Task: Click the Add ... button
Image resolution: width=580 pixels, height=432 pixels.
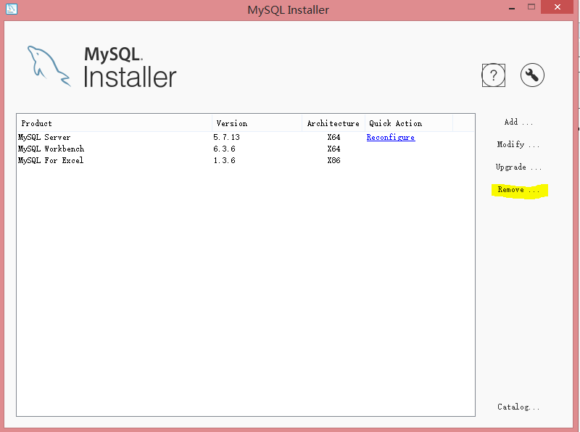Action: (518, 122)
